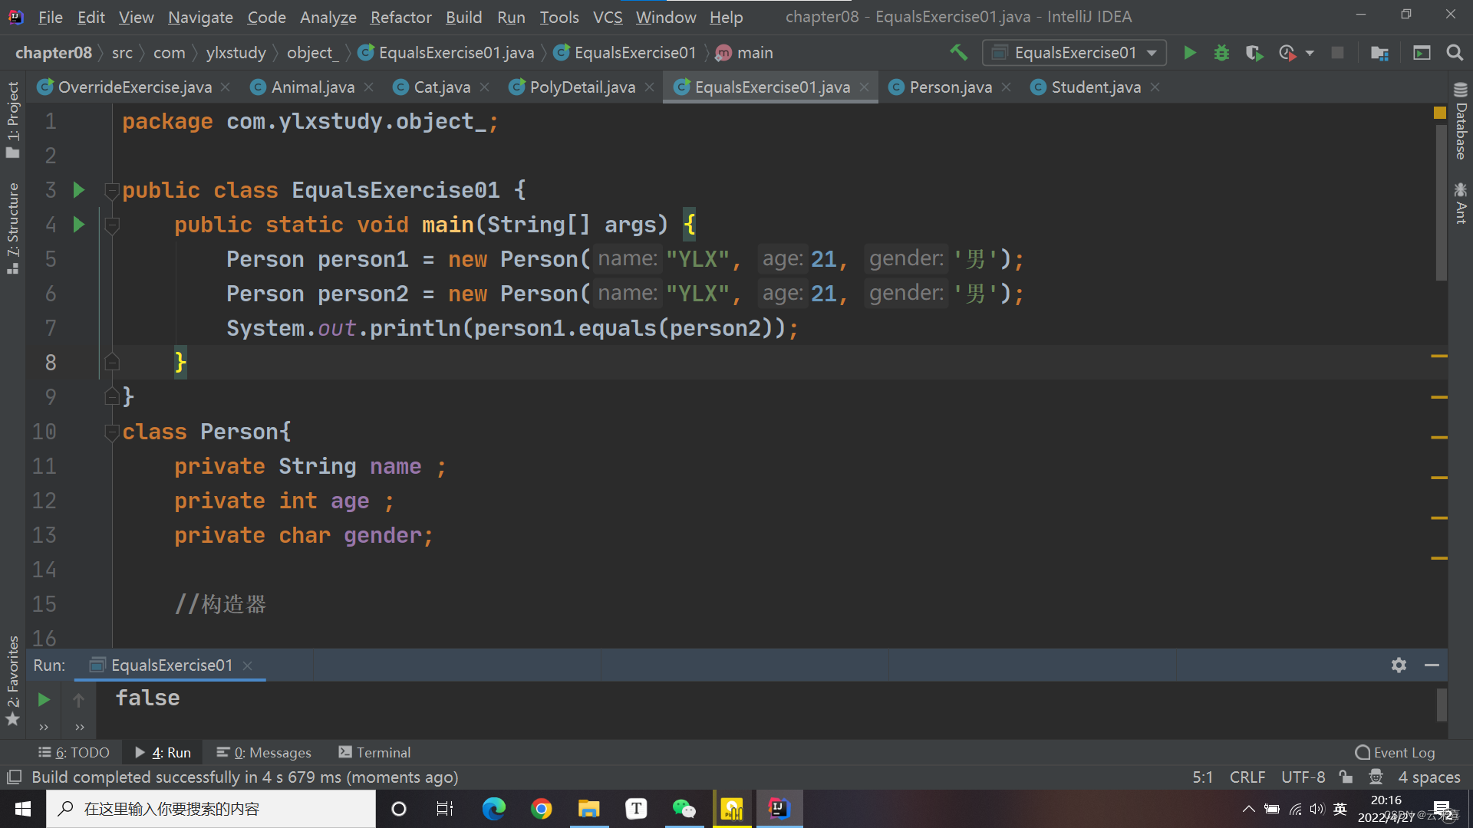The image size is (1473, 828).
Task: Click the fold end marker on line 8
Action: click(112, 362)
